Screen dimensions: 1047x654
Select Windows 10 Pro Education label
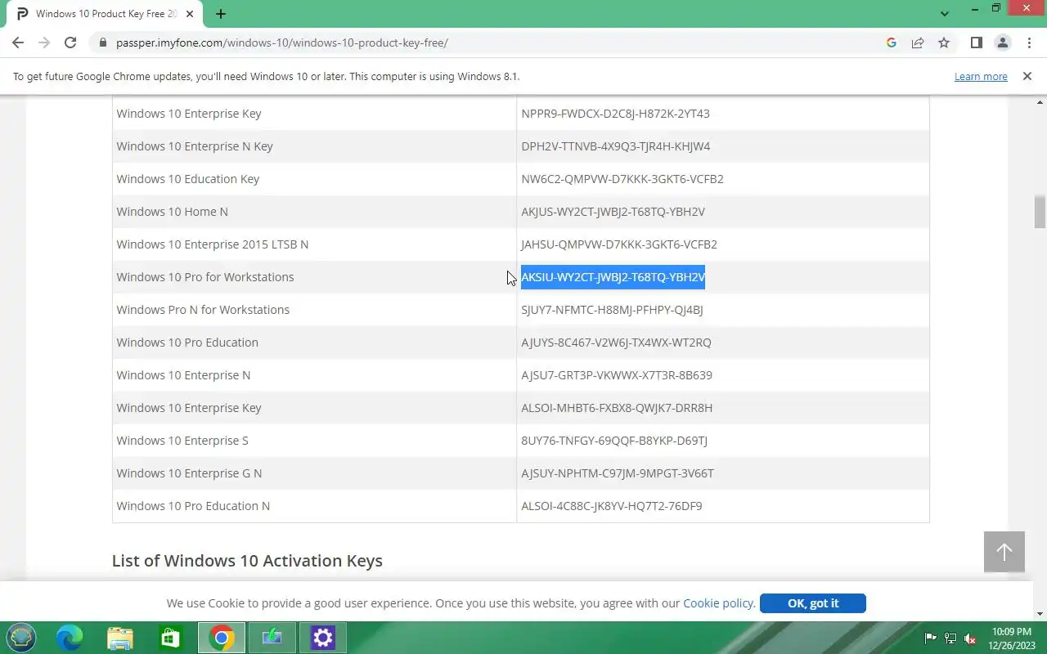click(x=187, y=343)
